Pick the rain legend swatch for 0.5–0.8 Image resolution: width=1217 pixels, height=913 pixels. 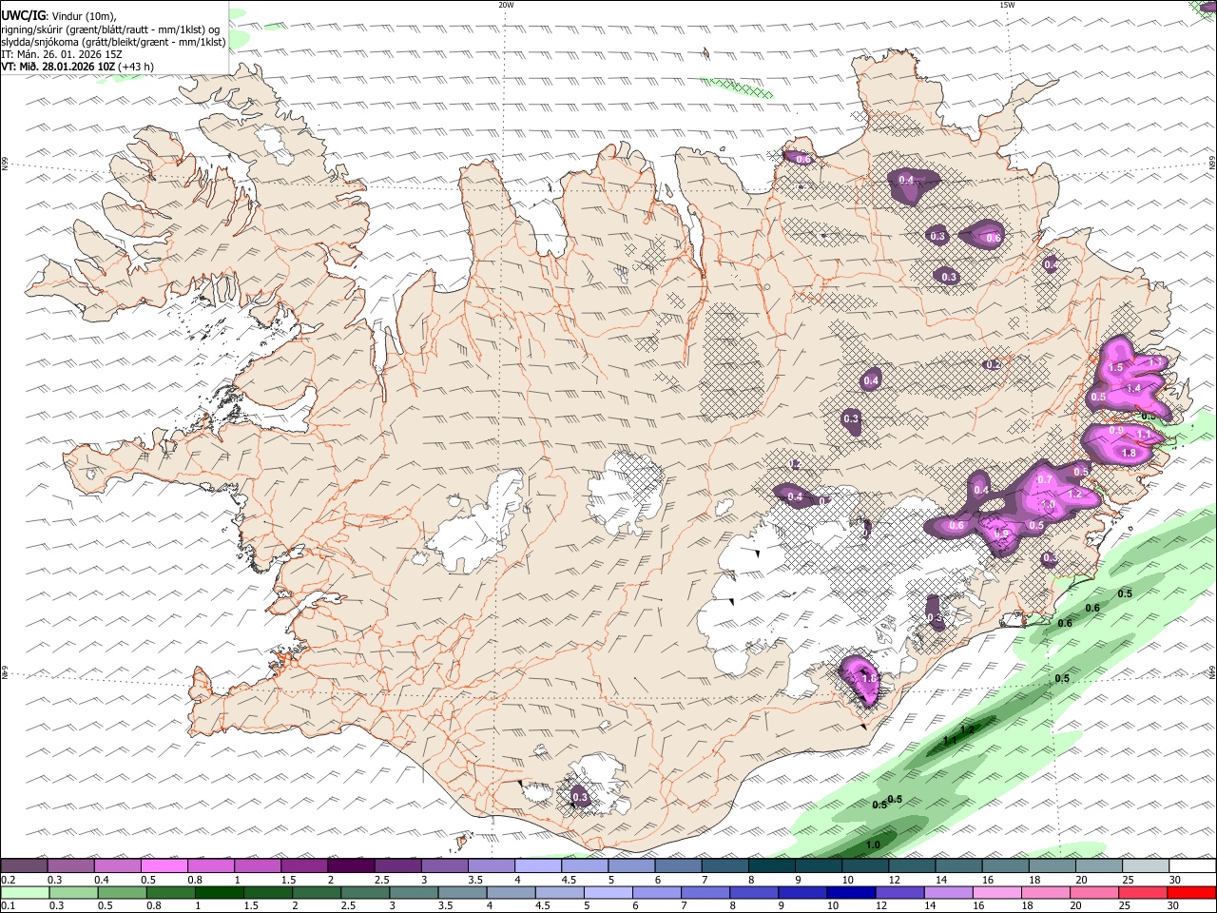click(122, 892)
